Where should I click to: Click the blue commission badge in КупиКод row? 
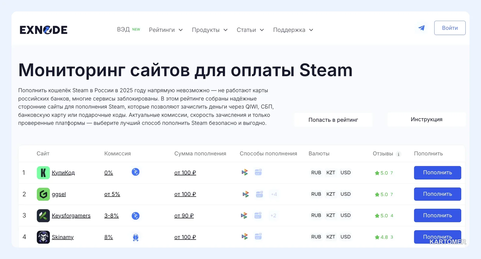click(x=136, y=172)
